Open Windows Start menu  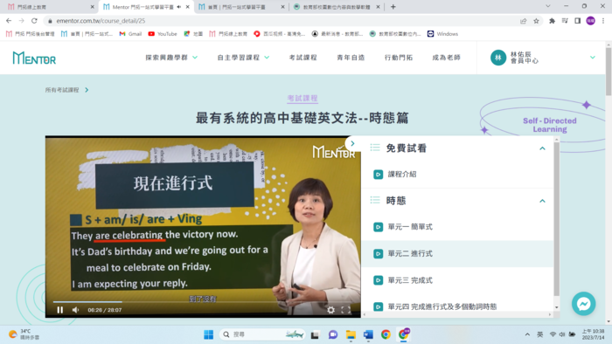(x=208, y=334)
